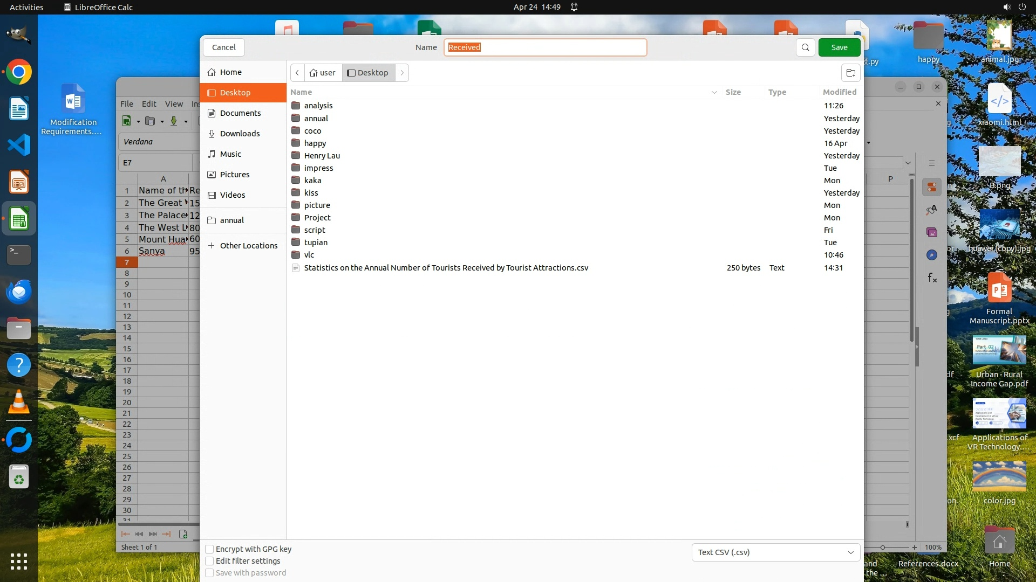
Task: Open Other Locations in sidebar
Action: coord(248,246)
